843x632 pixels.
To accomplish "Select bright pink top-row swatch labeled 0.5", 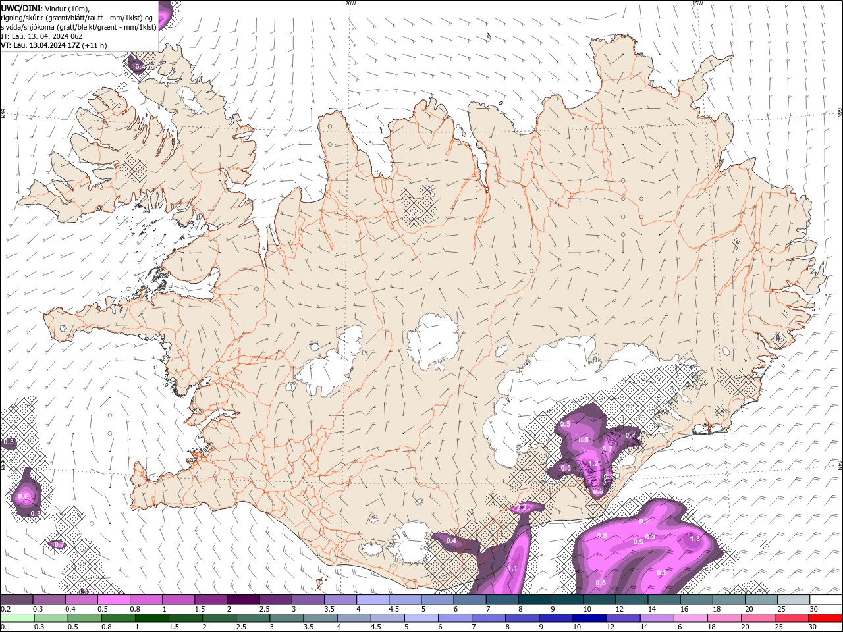I will point(113,600).
